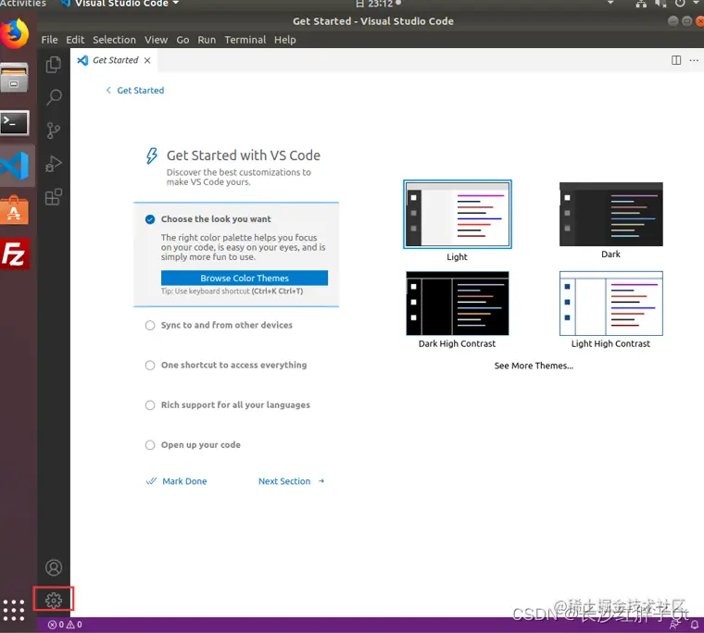Open the Manage gear icon

tap(54, 601)
